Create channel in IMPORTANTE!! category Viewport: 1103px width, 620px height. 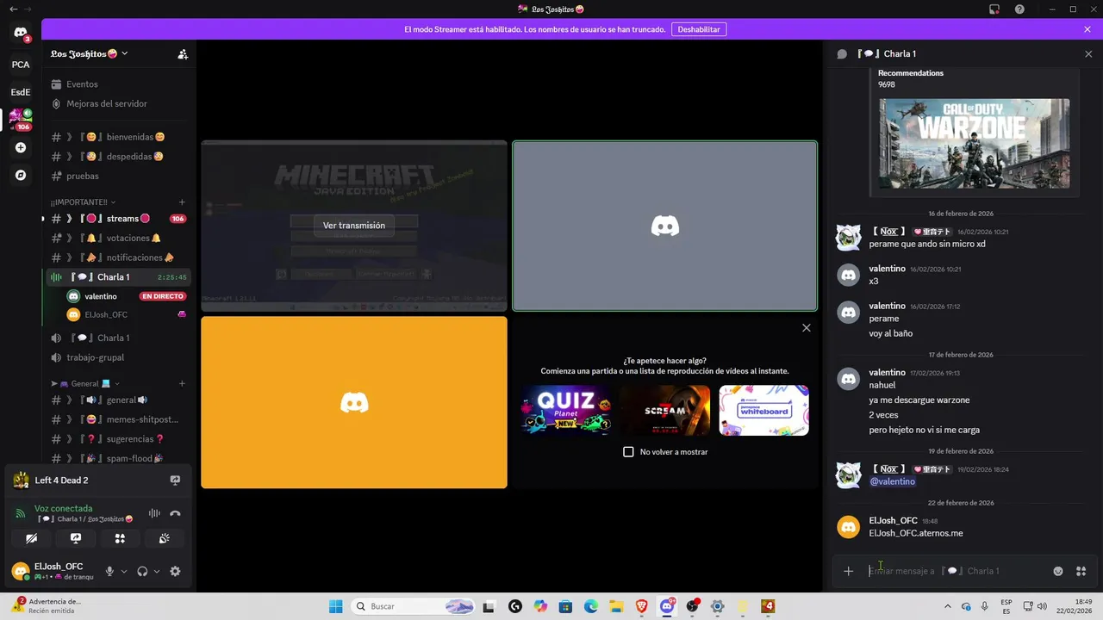click(182, 202)
